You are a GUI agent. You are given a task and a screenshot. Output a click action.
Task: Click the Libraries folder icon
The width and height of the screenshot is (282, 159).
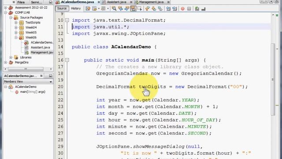point(16,57)
